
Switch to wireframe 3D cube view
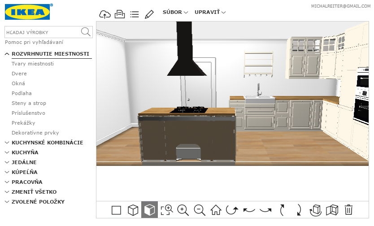point(133,210)
